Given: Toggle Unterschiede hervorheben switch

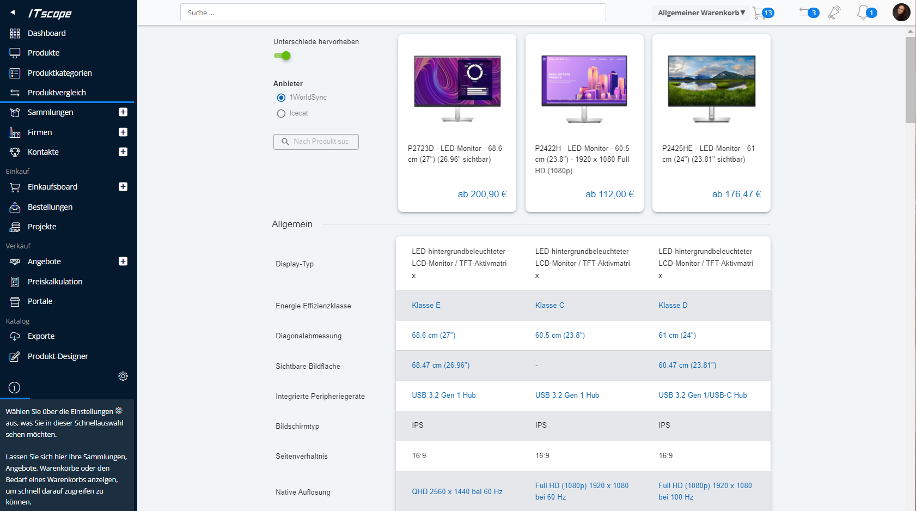Looking at the screenshot, I should [x=282, y=56].
